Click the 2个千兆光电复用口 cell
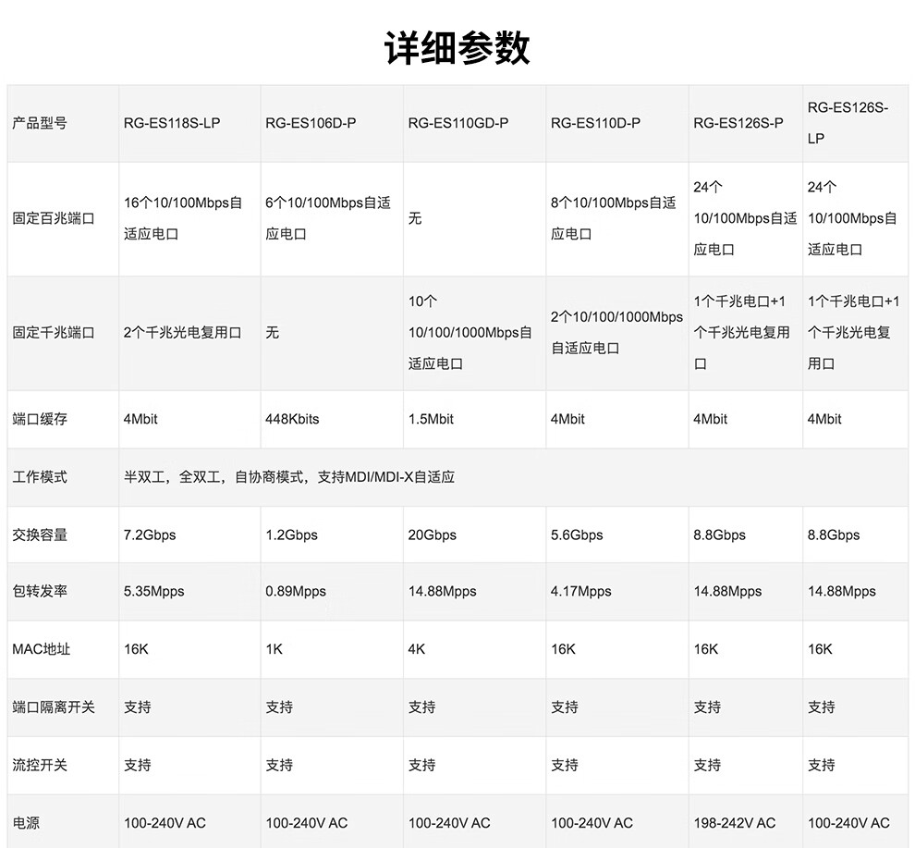Viewport: 915px width, 848px height. coord(183,332)
